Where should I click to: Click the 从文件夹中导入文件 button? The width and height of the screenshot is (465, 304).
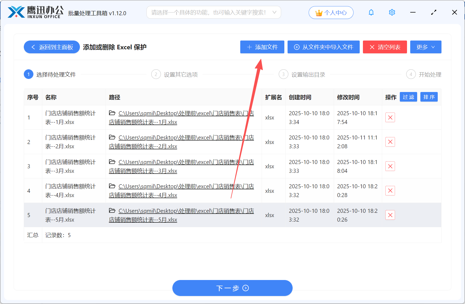[323, 47]
